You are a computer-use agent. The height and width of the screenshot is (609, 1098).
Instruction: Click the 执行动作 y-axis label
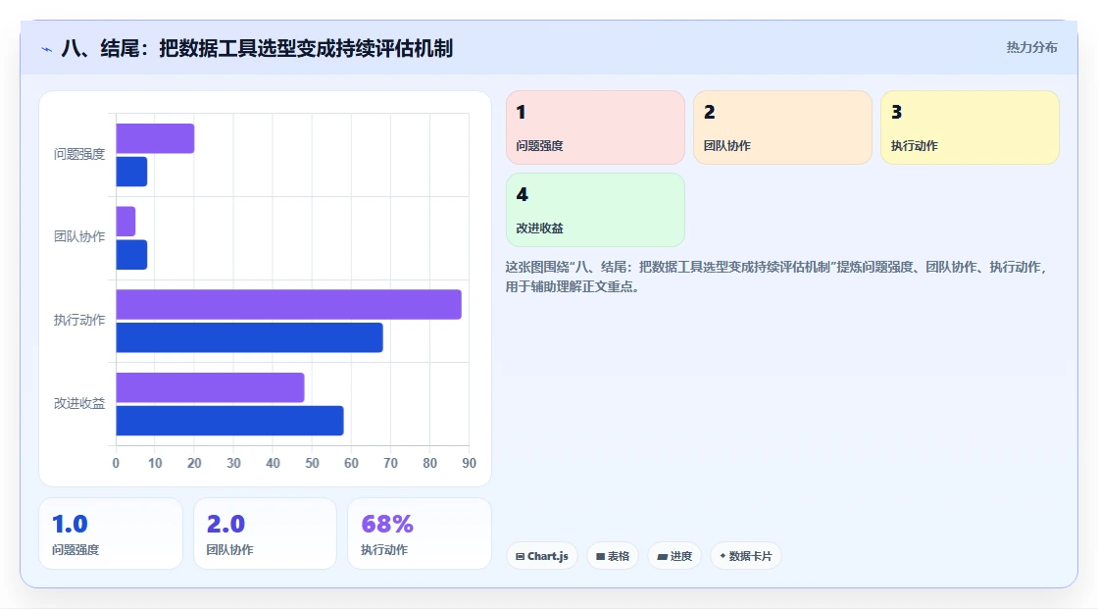tap(79, 321)
